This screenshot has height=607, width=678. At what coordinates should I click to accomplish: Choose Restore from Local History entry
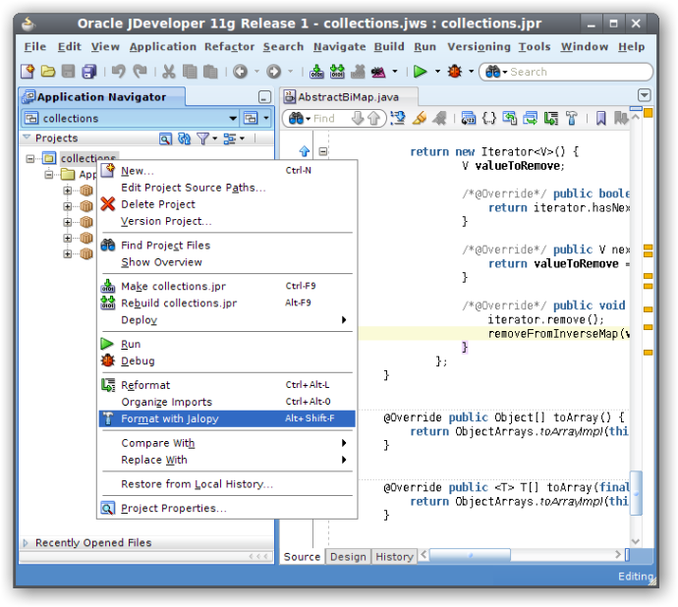coord(227,484)
